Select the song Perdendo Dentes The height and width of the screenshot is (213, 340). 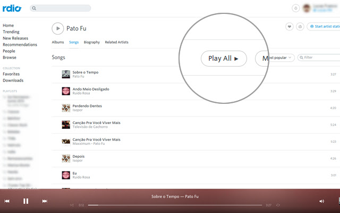coord(87,106)
